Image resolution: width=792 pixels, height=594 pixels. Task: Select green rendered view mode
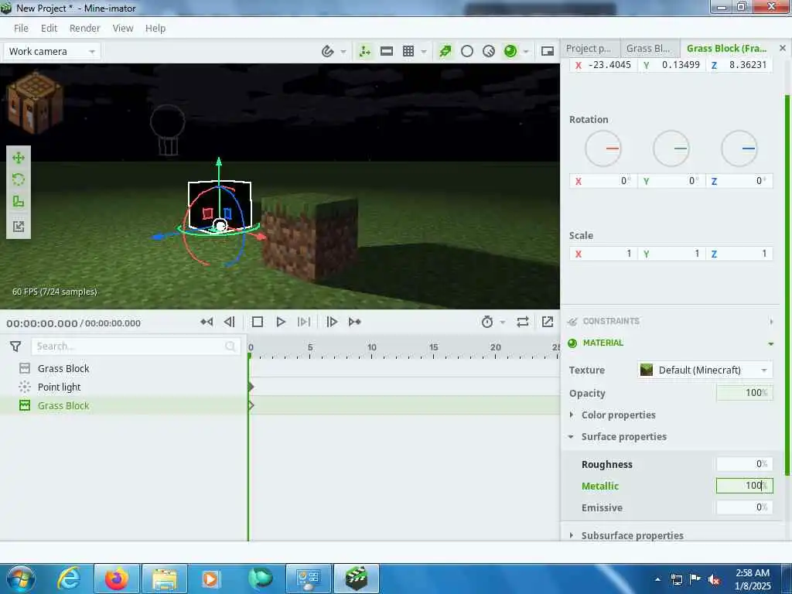pos(510,51)
